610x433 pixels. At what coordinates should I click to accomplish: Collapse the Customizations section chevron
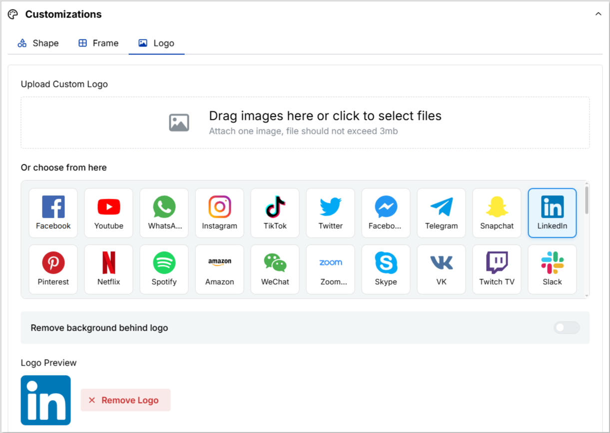pyautogui.click(x=598, y=14)
